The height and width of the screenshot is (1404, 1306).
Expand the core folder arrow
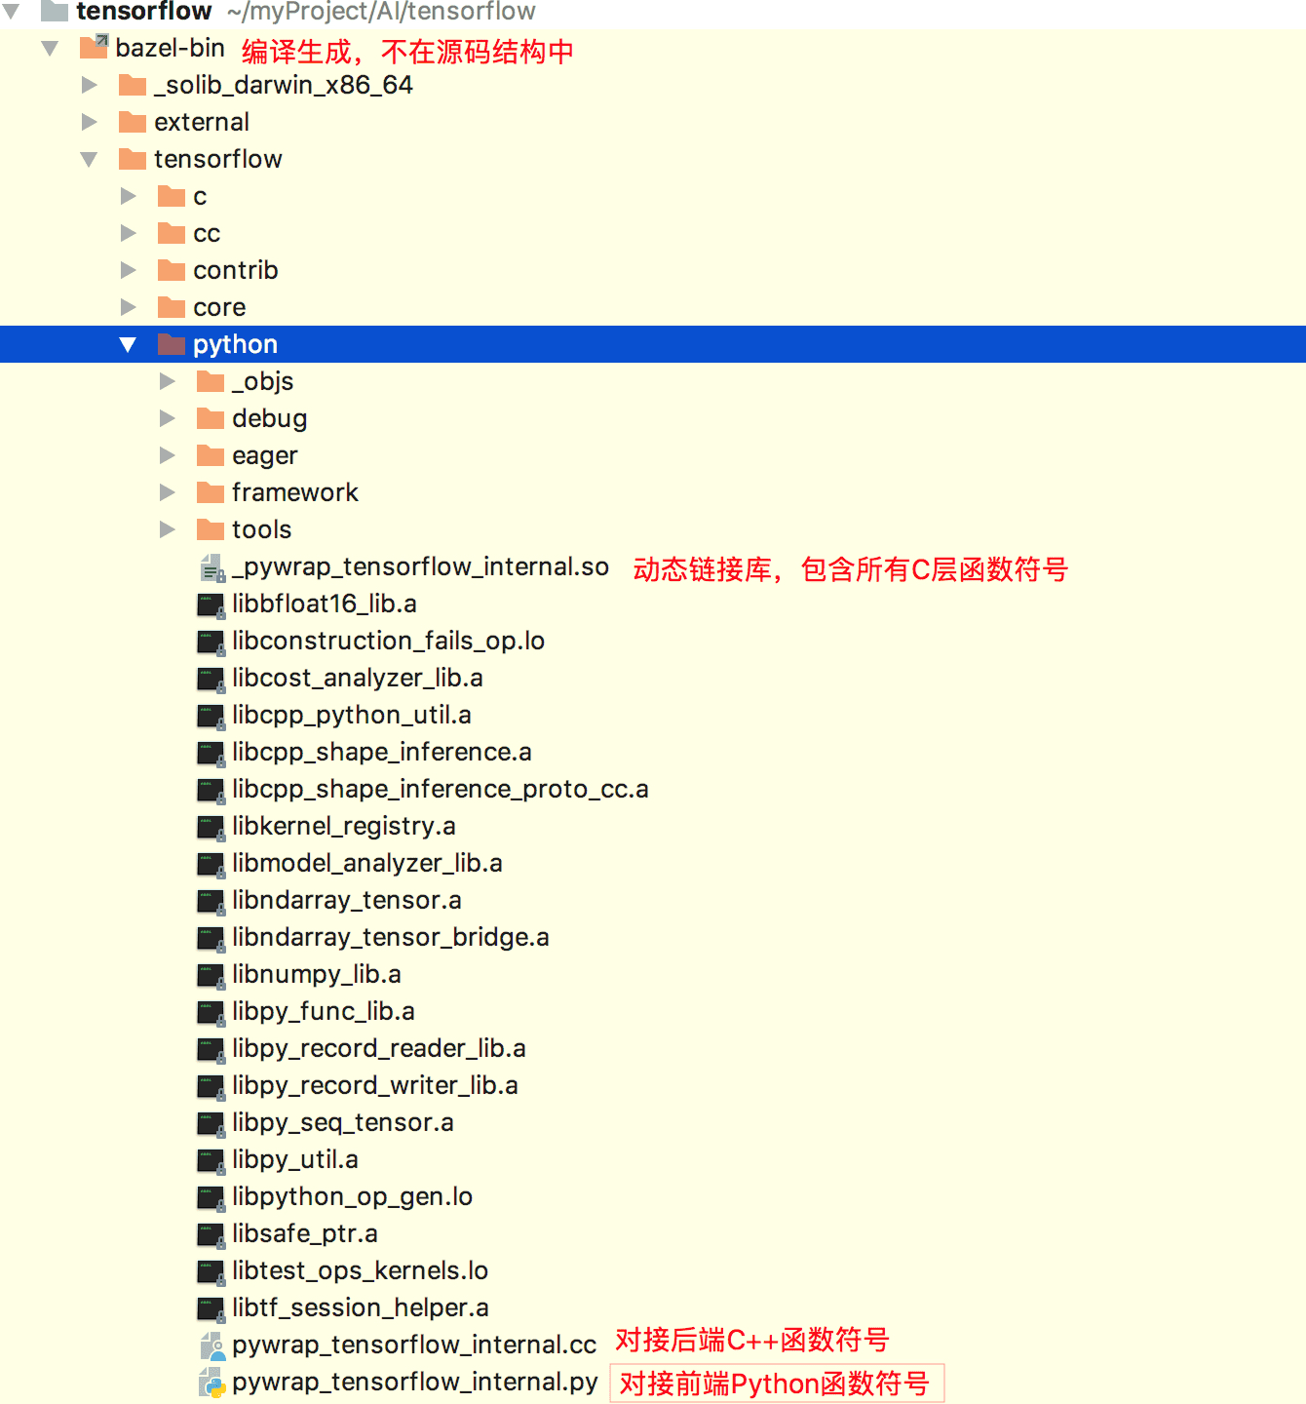(129, 307)
